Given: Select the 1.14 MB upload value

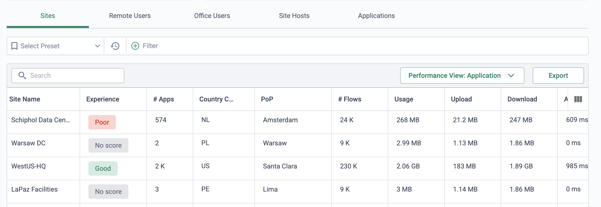Looking at the screenshot, I should (465, 189).
